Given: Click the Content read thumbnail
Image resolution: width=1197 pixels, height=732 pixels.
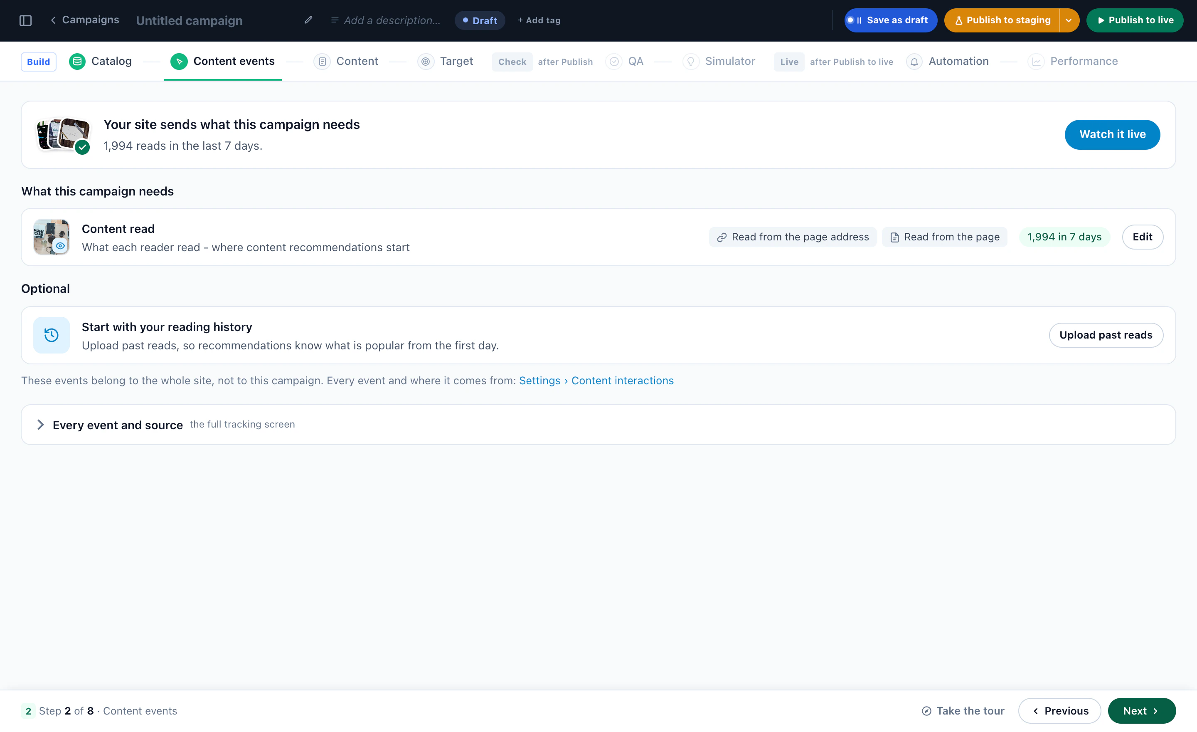Looking at the screenshot, I should pos(51,237).
